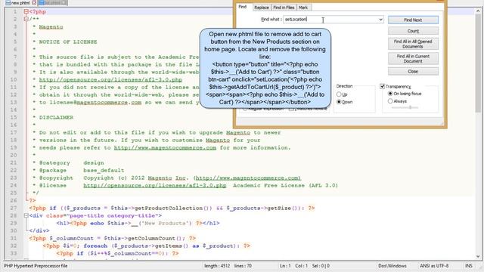
Task: Close the new.phtml document tab
Action: tap(34, 3)
